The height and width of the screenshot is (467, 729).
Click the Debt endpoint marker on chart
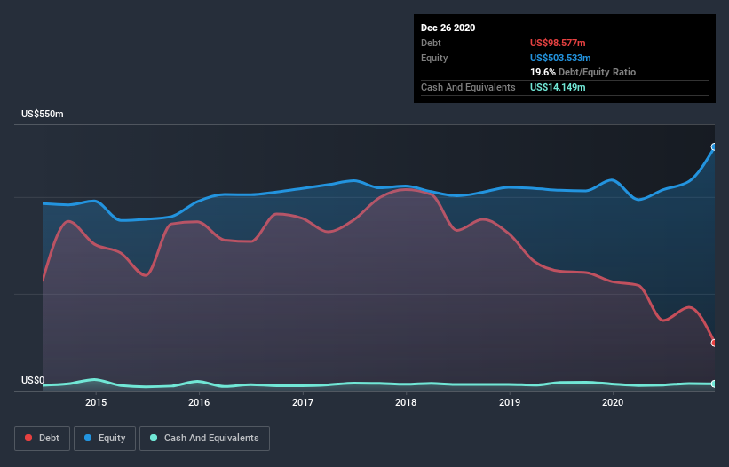coord(714,343)
